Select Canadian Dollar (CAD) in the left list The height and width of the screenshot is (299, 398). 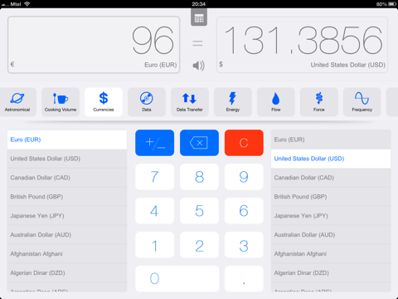click(67, 178)
